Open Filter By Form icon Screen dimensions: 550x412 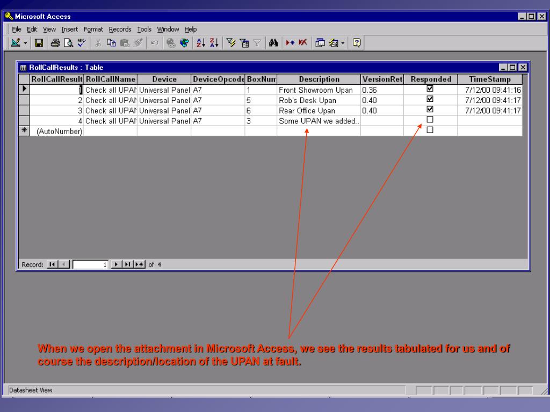pos(244,43)
